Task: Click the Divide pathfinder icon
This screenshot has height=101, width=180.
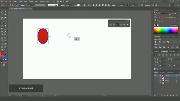Action: [x=156, y=47]
